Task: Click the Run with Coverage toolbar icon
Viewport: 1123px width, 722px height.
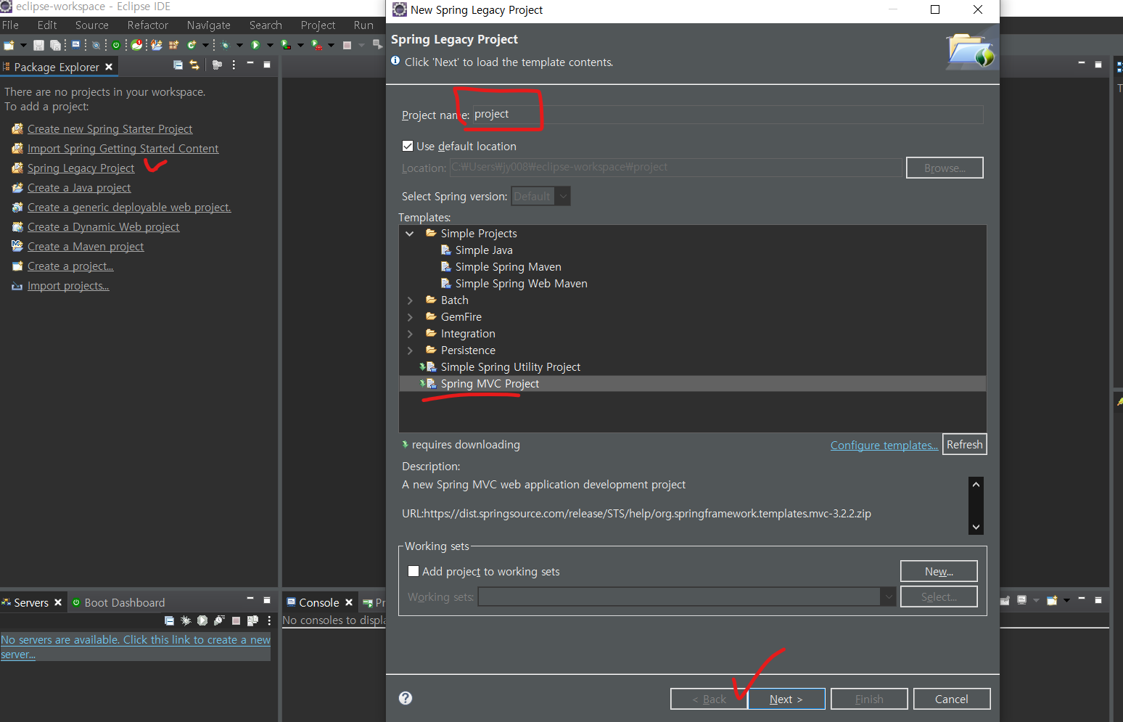Action: [286, 45]
